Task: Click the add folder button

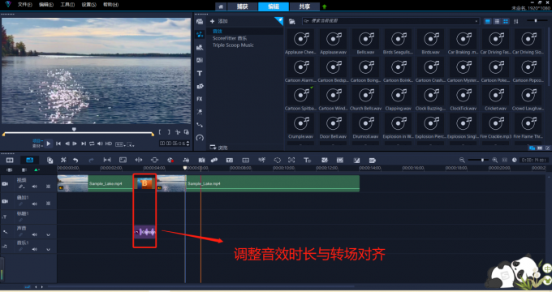Action: (218, 21)
